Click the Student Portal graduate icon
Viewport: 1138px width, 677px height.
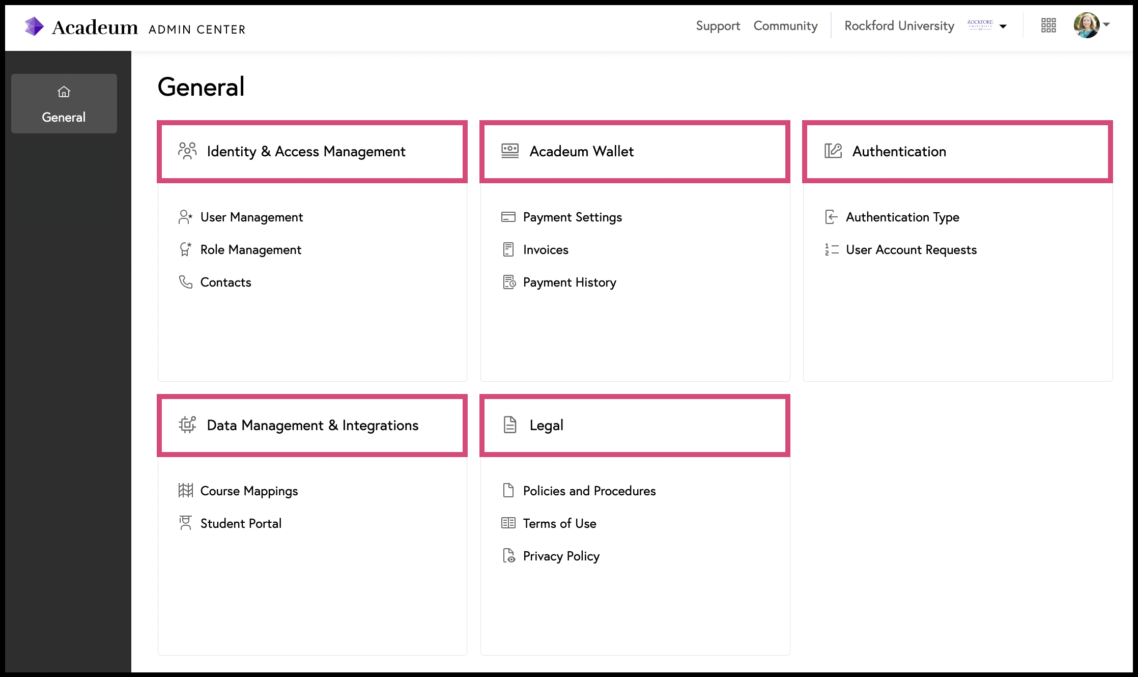(185, 523)
